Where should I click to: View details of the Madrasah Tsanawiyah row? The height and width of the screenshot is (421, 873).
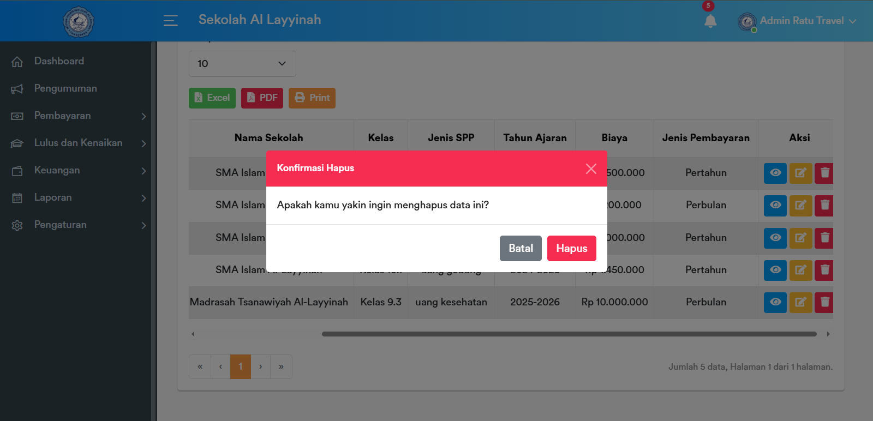tap(775, 302)
